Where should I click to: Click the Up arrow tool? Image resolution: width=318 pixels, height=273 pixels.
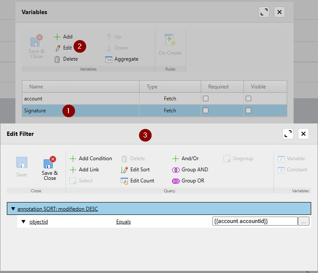(113, 37)
